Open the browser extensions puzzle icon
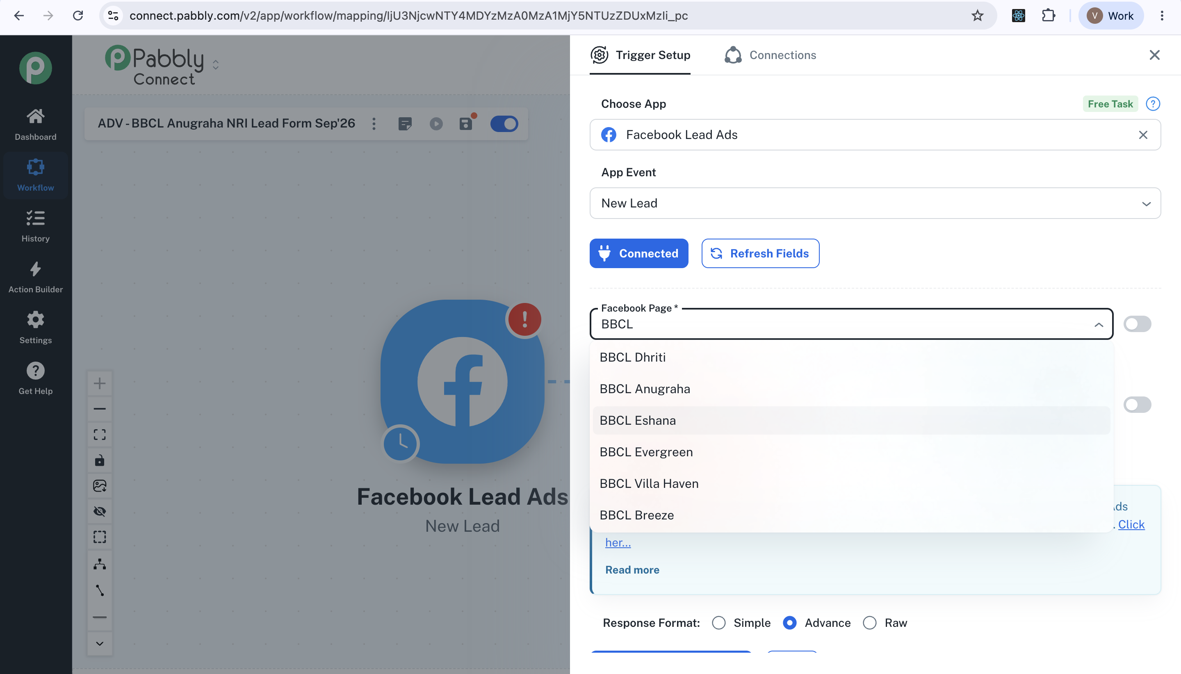This screenshot has height=674, width=1181. click(1049, 16)
